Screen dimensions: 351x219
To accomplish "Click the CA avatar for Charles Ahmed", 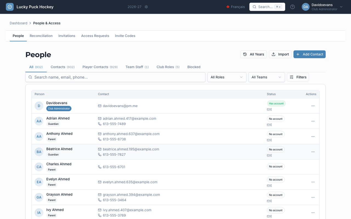I will click(39, 167).
